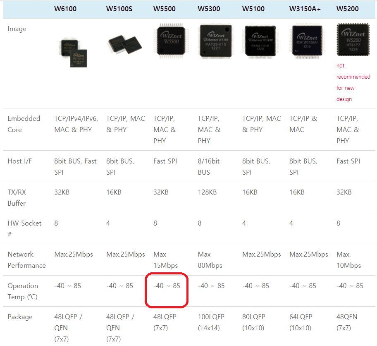Click the '64LQFP (10x10)' package cell

301,322
